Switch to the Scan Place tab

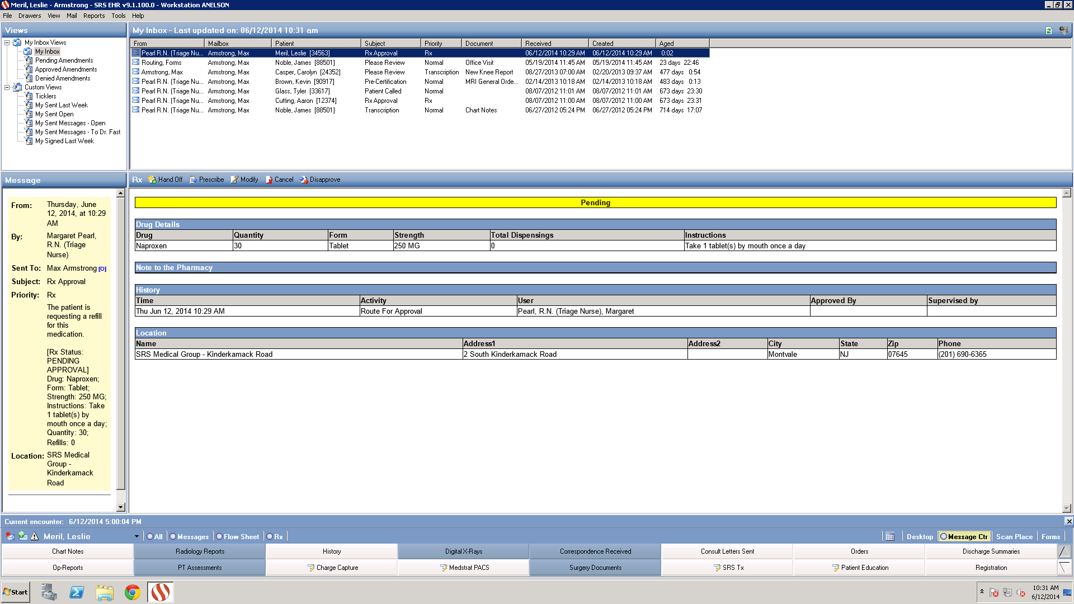pos(1014,536)
